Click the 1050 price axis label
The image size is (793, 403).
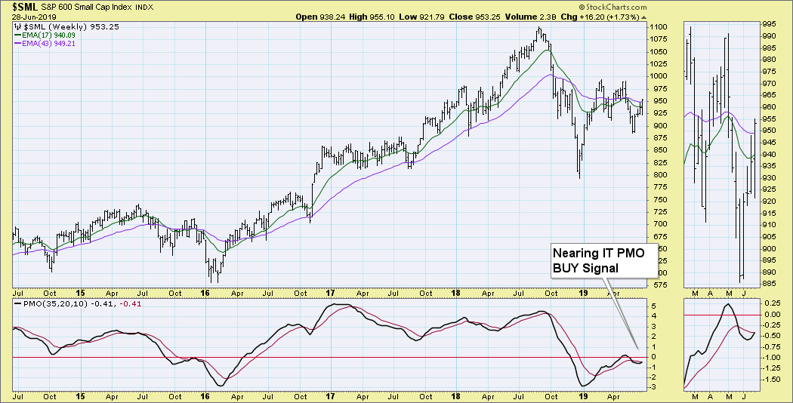[659, 52]
